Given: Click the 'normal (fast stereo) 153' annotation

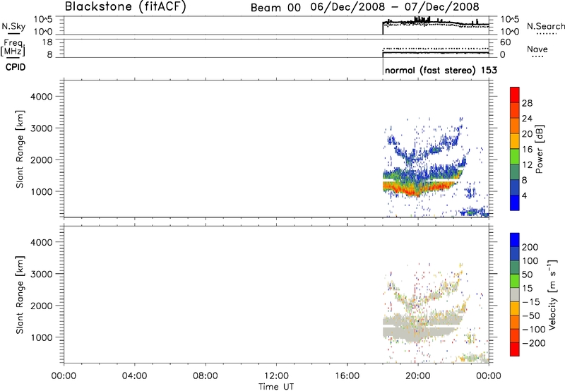Looking at the screenshot, I should pyautogui.click(x=441, y=70).
